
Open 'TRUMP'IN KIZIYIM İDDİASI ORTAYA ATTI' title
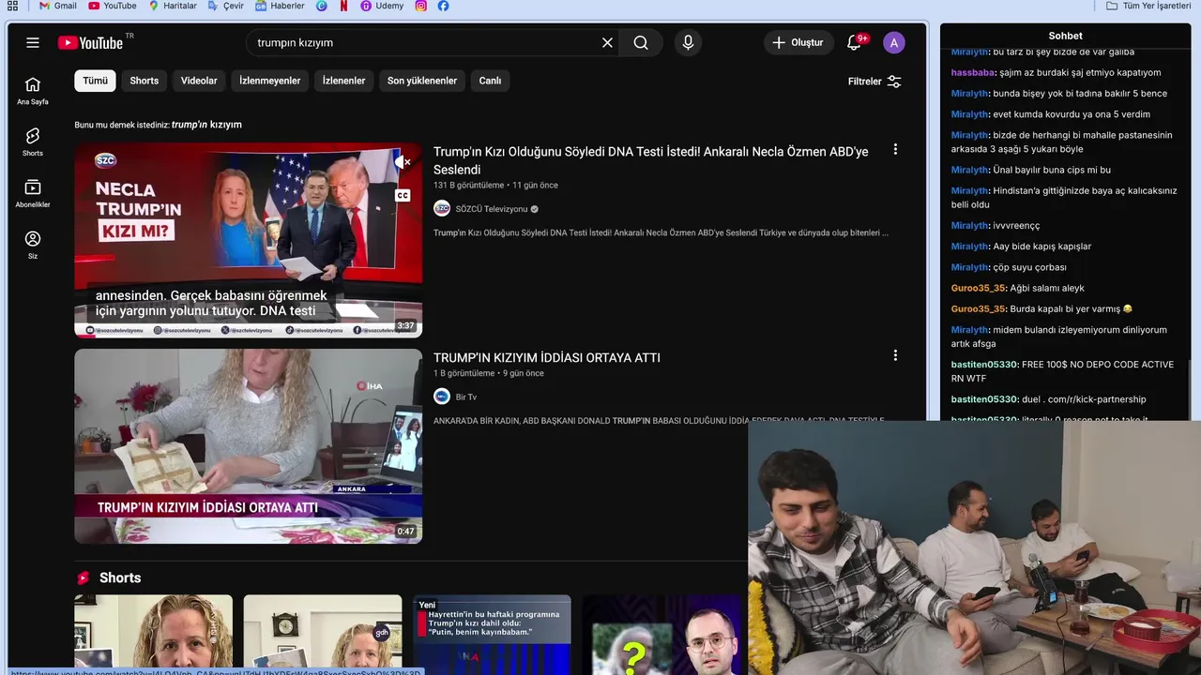point(547,357)
